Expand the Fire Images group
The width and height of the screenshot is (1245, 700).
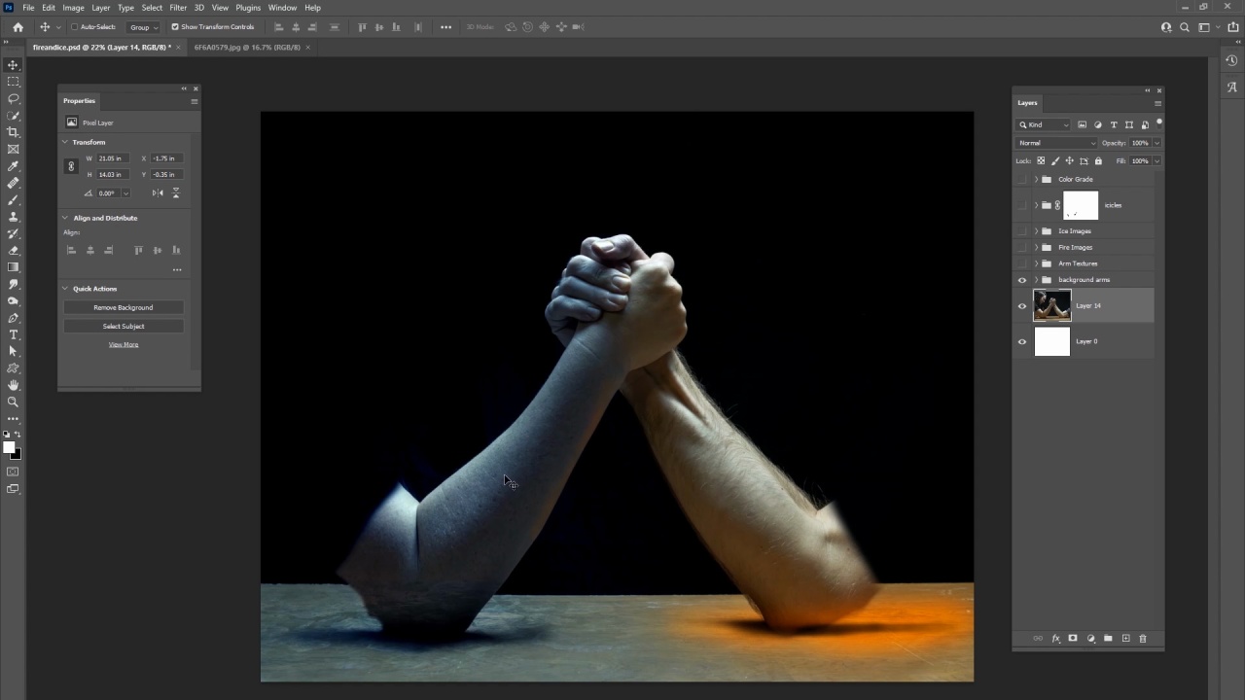point(1036,248)
